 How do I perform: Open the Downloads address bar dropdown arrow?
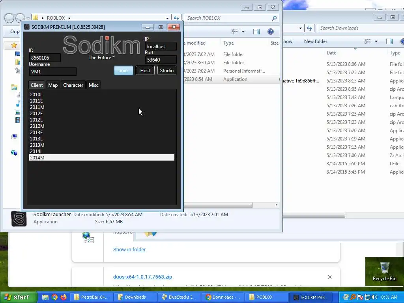coord(300,28)
